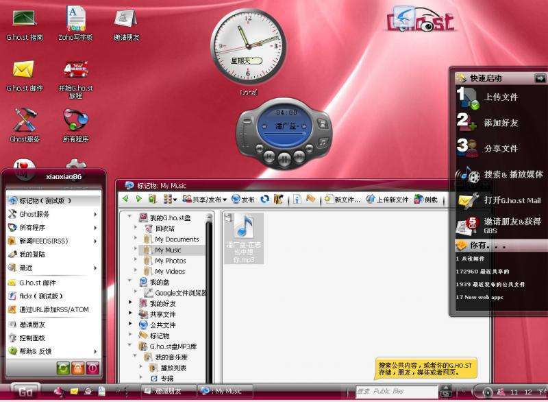Viewport: 548px width, 402px height.
Task: Skip to previous track on media player
Action: tap(269, 156)
